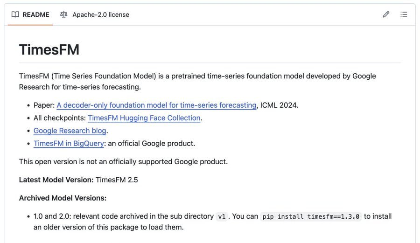Click the TimesFM 2.5 version text
Image resolution: width=420 pixels, height=243 pixels.
pyautogui.click(x=117, y=180)
